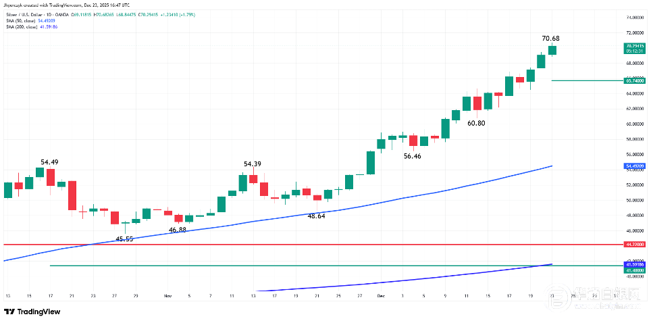
Task: Click the 54.39 peak label
Action: point(253,164)
